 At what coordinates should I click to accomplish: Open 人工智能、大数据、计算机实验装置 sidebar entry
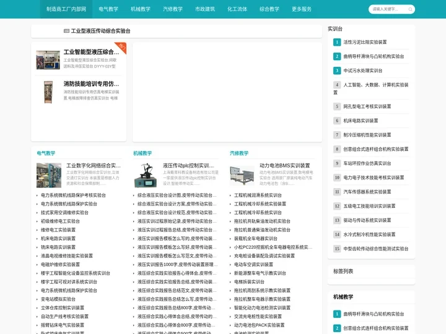click(371, 88)
